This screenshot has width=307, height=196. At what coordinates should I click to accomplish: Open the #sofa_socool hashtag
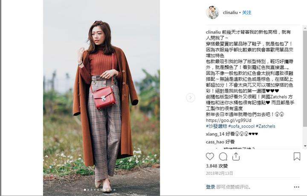(241, 126)
